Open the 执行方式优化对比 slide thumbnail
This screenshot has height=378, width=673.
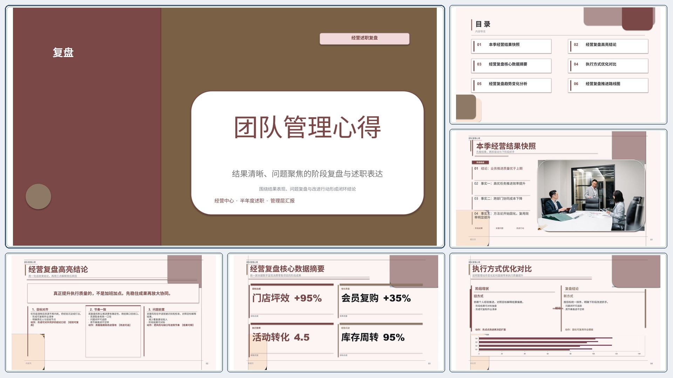(x=558, y=313)
